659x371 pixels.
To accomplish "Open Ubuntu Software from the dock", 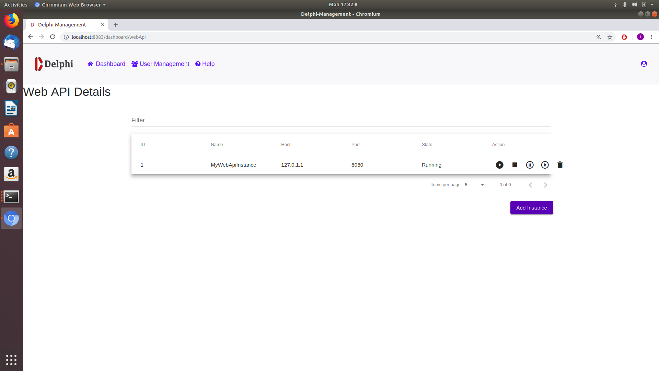I will tap(11, 130).
